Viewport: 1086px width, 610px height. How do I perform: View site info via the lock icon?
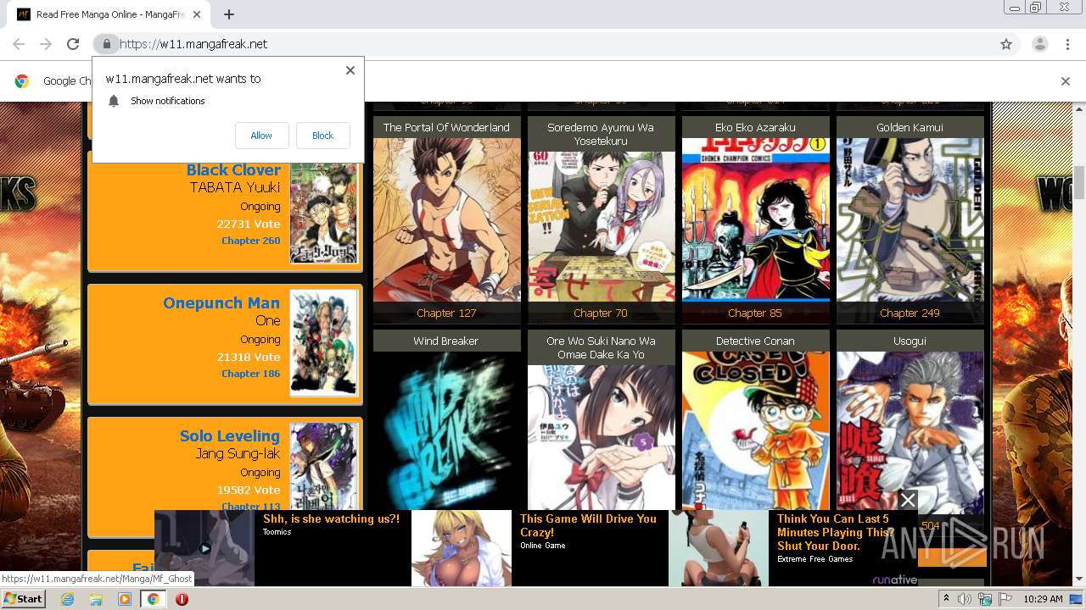106,44
